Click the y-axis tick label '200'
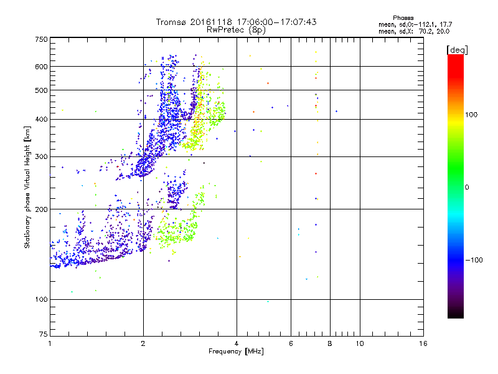 [41, 209]
